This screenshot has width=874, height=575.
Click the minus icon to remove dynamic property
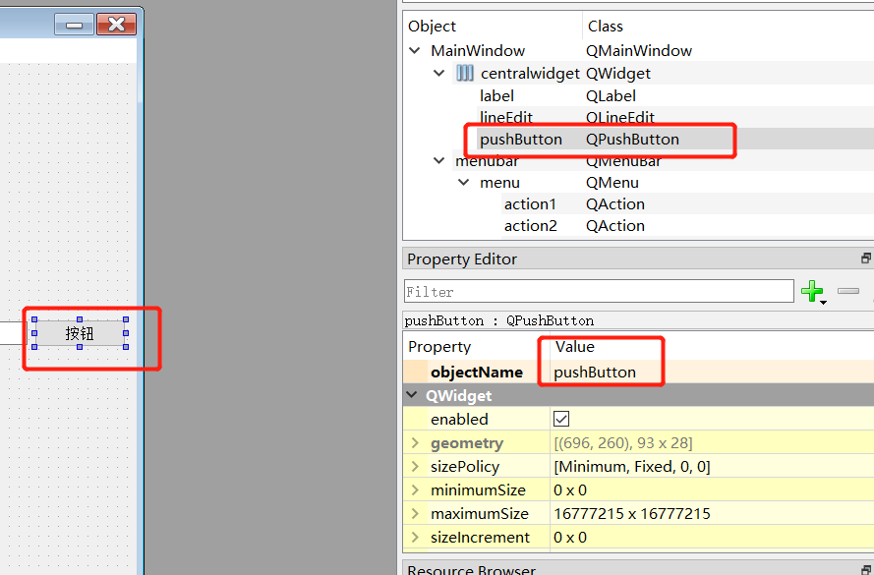[847, 291]
